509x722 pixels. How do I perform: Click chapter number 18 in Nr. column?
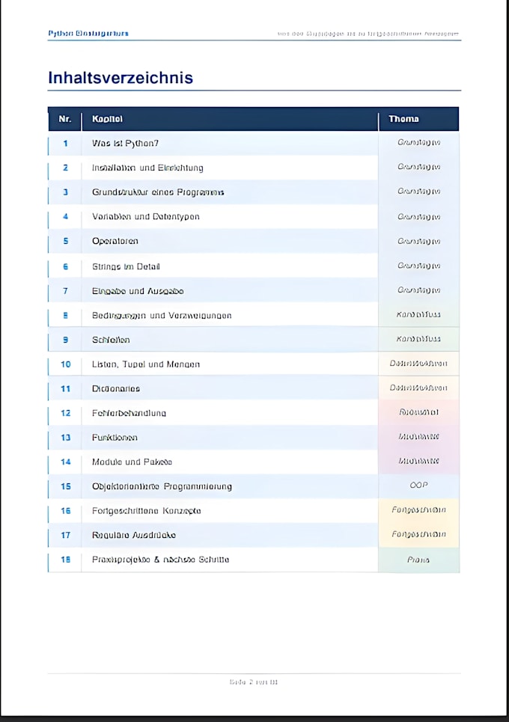65,560
